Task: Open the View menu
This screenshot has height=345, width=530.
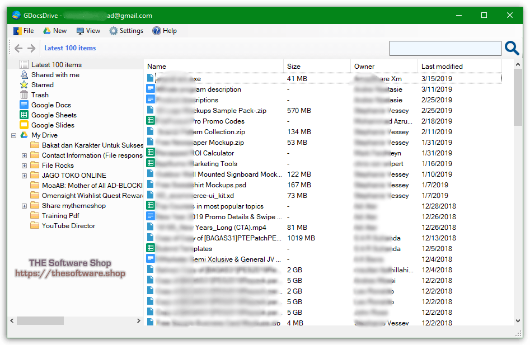Action: tap(88, 31)
